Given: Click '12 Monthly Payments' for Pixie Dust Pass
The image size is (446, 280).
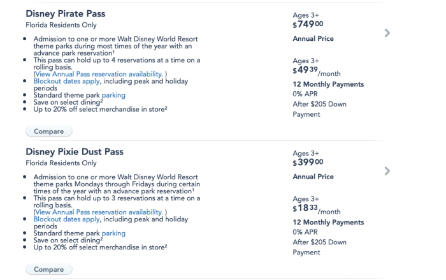Looking at the screenshot, I should click(328, 223).
